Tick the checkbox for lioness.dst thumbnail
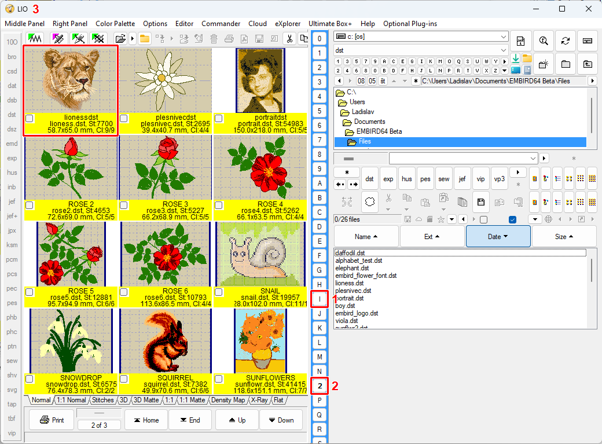Image resolution: width=602 pixels, height=444 pixels. click(x=30, y=119)
